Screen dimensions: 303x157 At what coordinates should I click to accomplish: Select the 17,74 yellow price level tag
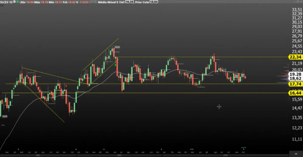coord(295,84)
